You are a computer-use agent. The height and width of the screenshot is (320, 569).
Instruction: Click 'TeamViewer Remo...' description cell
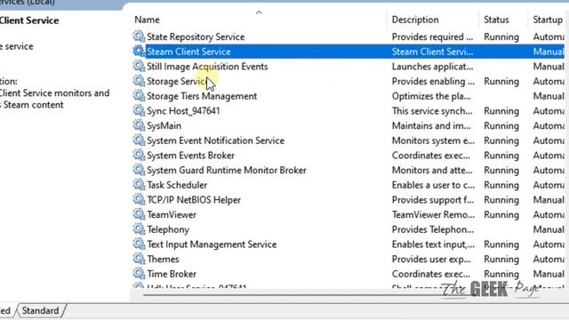pos(433,215)
